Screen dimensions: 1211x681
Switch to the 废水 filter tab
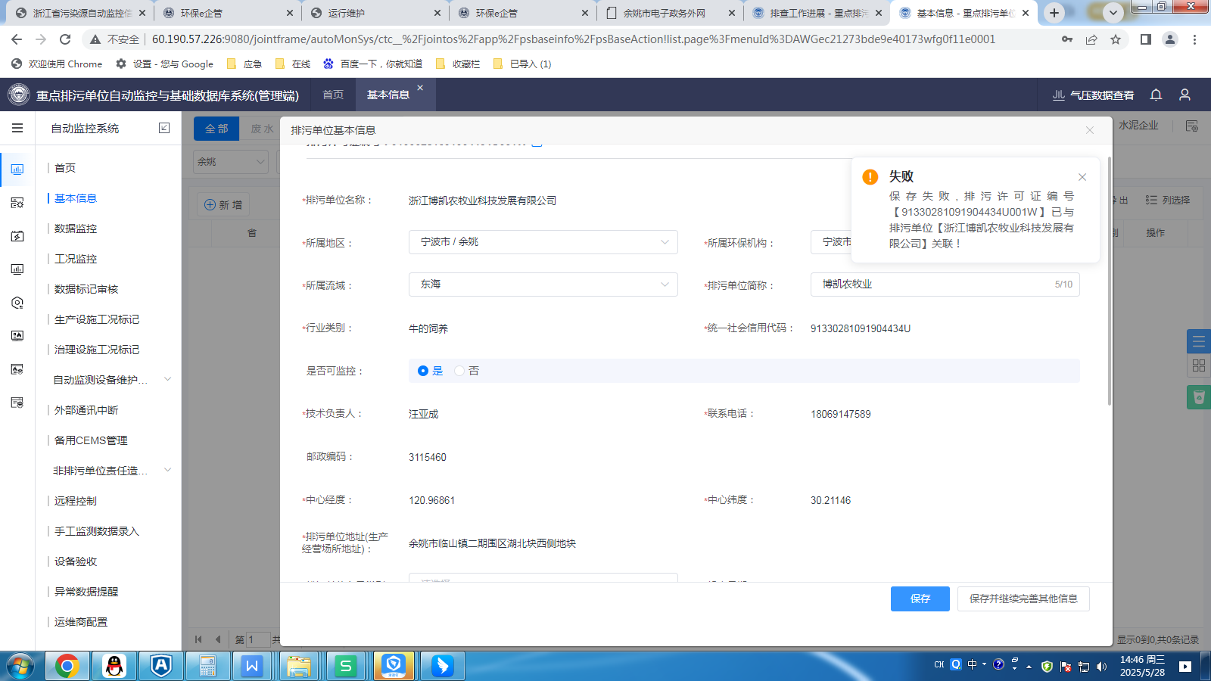(x=262, y=129)
